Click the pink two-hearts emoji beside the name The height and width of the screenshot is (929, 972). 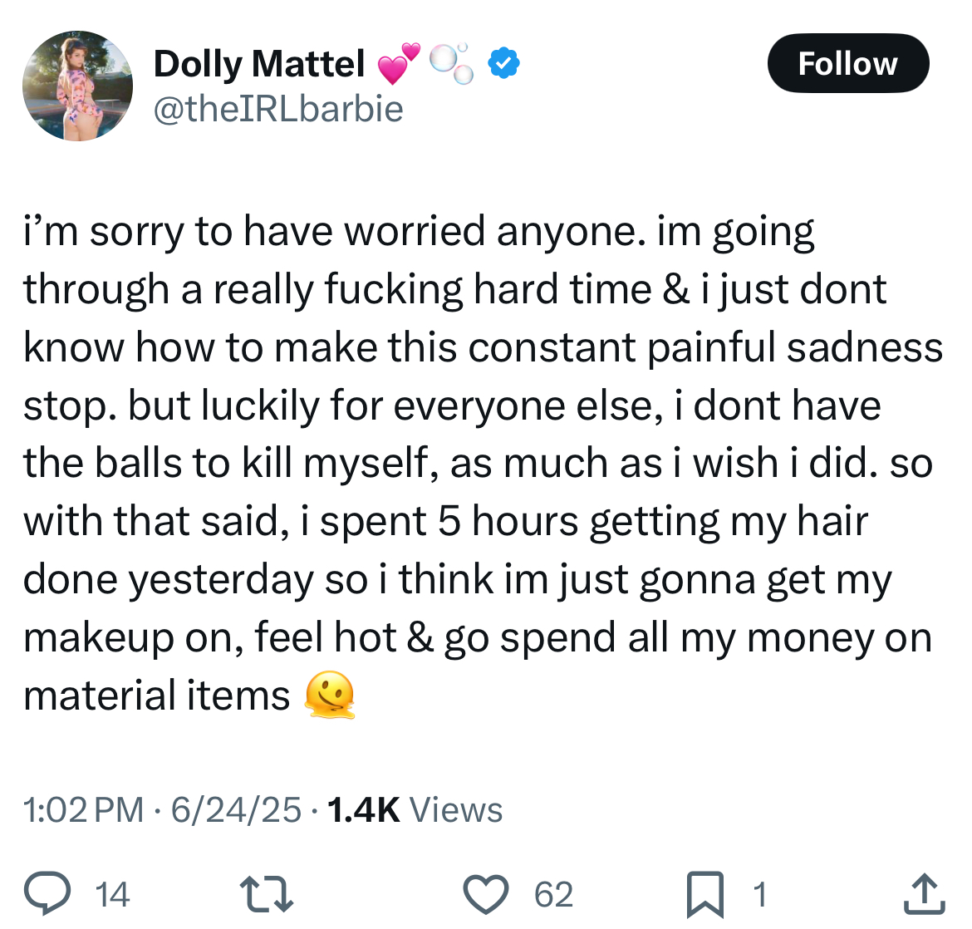399,62
